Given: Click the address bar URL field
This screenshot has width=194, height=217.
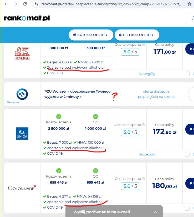Looking at the screenshot, I should tap(110, 4).
